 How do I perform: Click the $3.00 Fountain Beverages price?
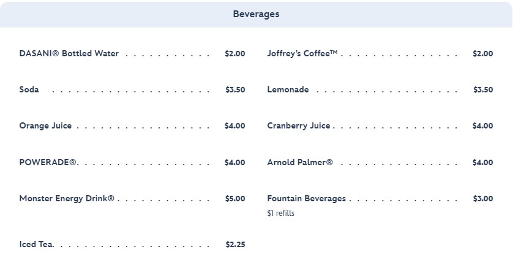(x=482, y=199)
